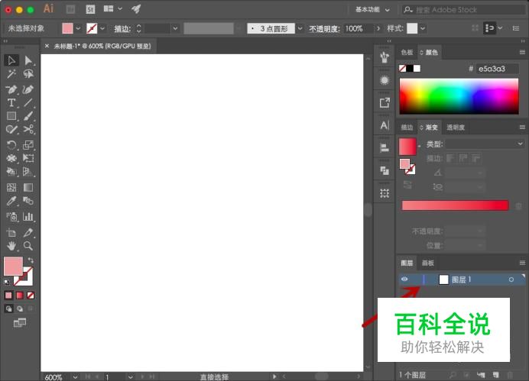Select the Eyedropper tool
The height and width of the screenshot is (381, 529).
(11, 202)
